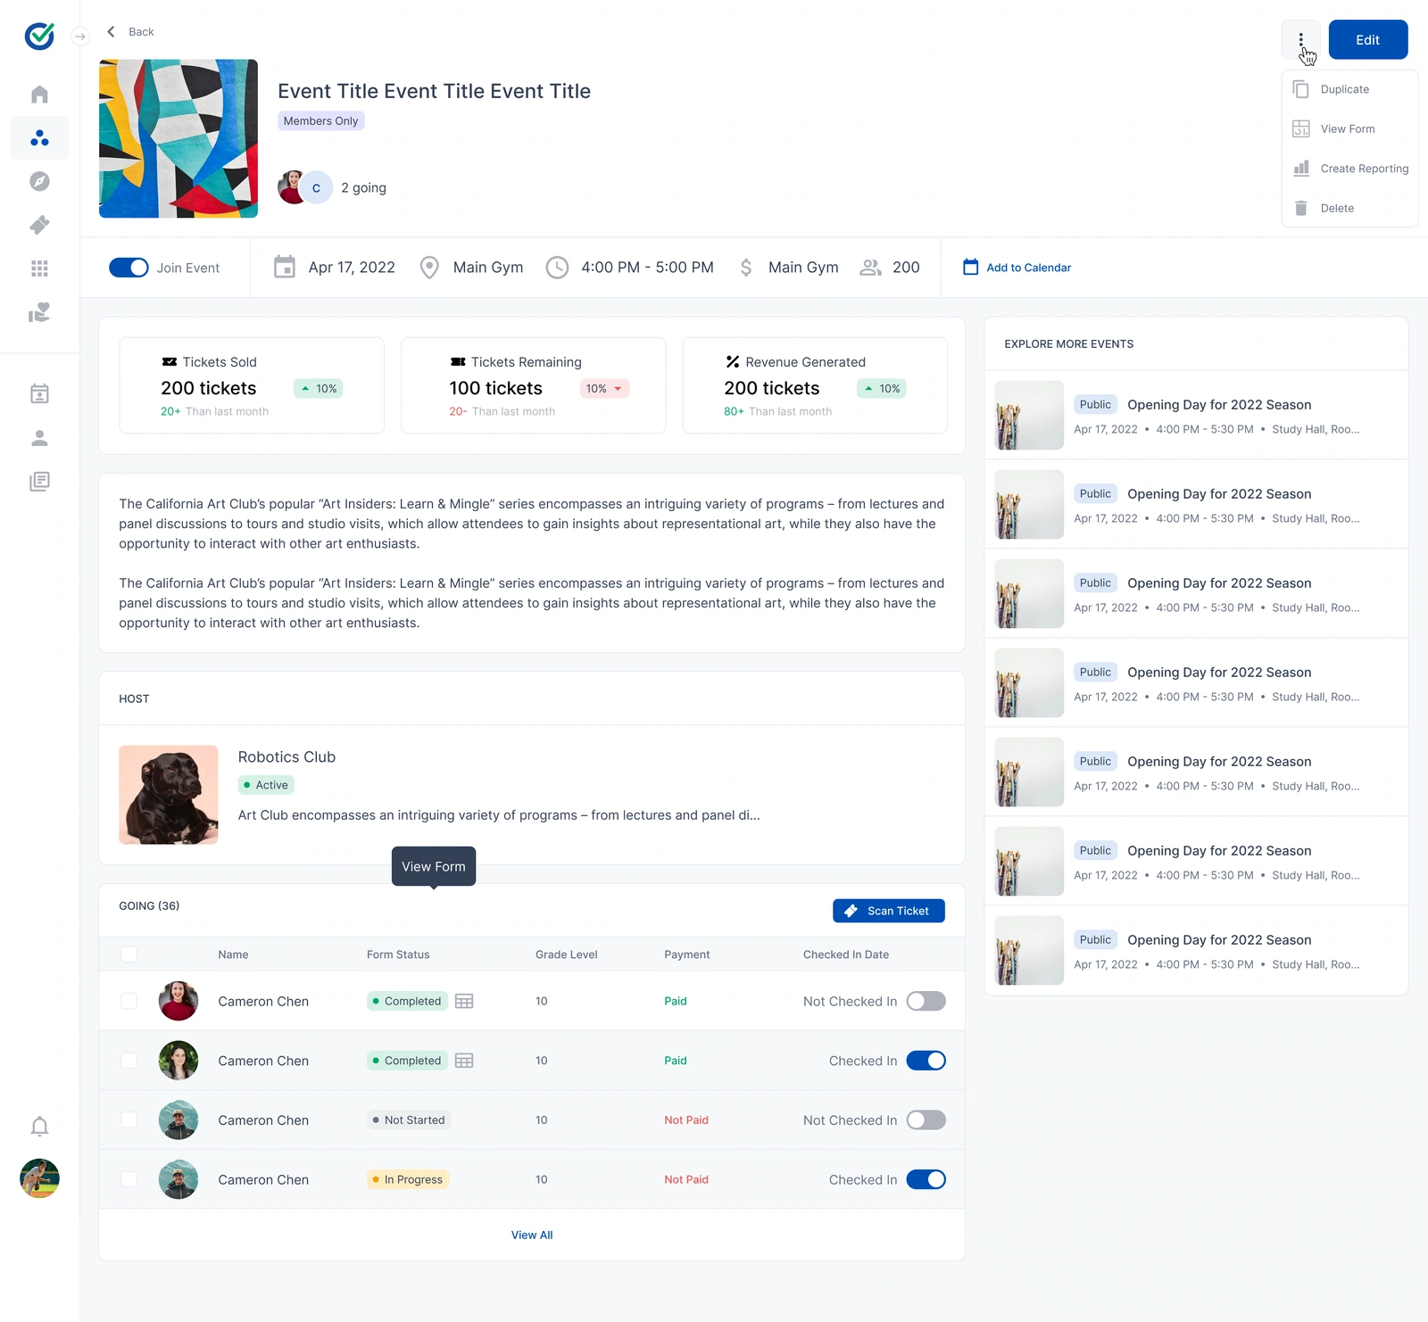Click the Edit button
Image resolution: width=1428 pixels, height=1322 pixels.
pyautogui.click(x=1367, y=39)
